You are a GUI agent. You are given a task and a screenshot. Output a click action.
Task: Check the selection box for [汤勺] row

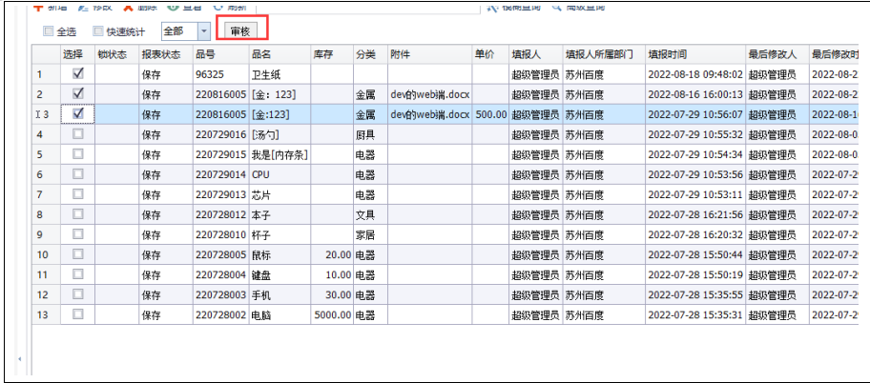click(78, 134)
